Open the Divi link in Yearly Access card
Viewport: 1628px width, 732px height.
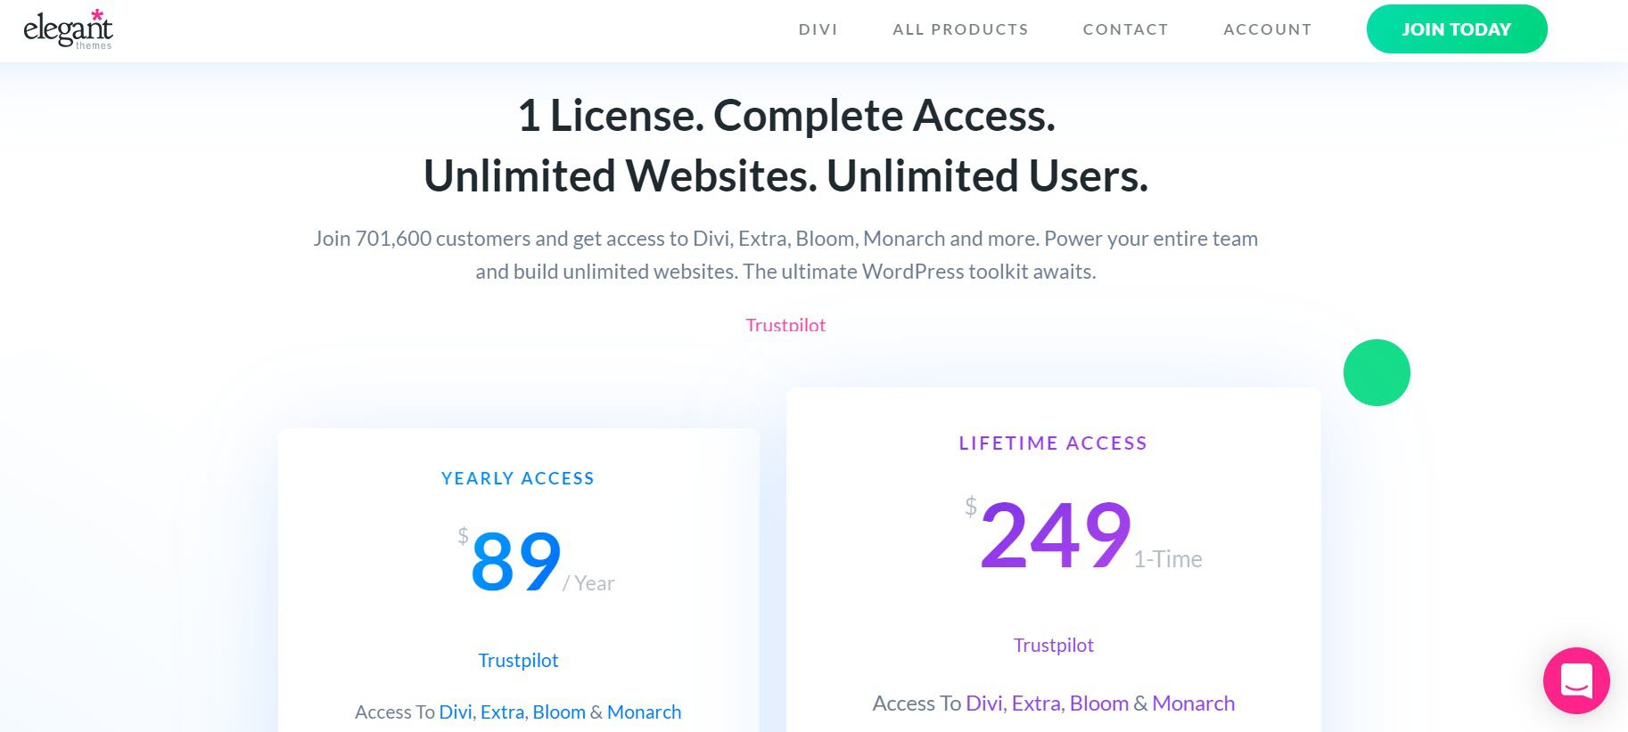[456, 712]
